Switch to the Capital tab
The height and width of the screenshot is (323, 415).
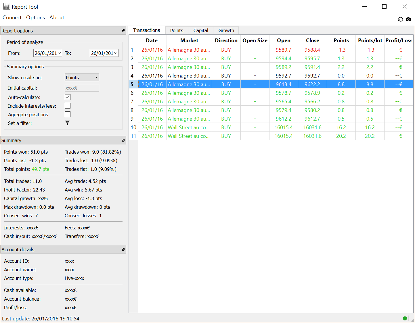click(200, 30)
